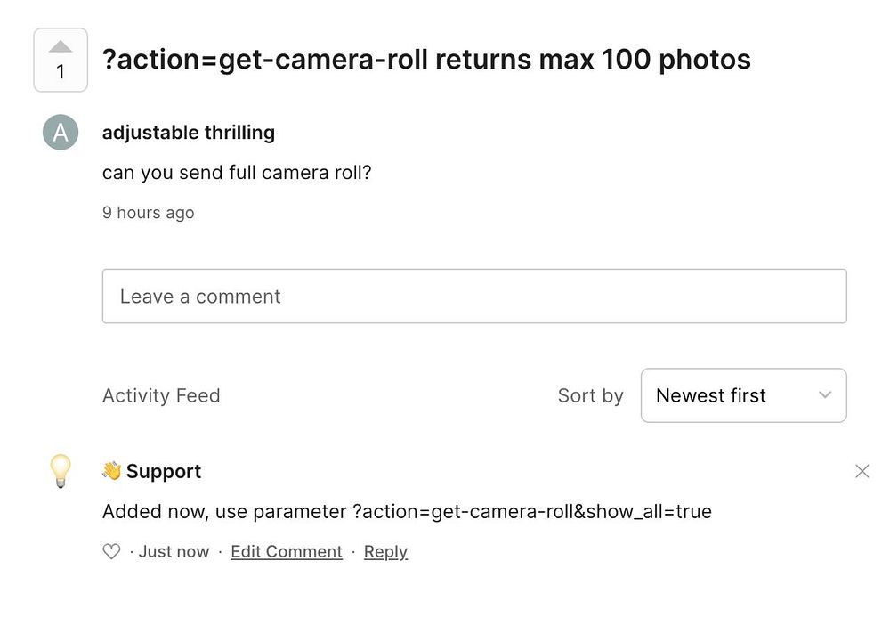Viewport: 890px width, 642px height.
Task: Dismiss the Support comment with the X
Action: pos(862,471)
